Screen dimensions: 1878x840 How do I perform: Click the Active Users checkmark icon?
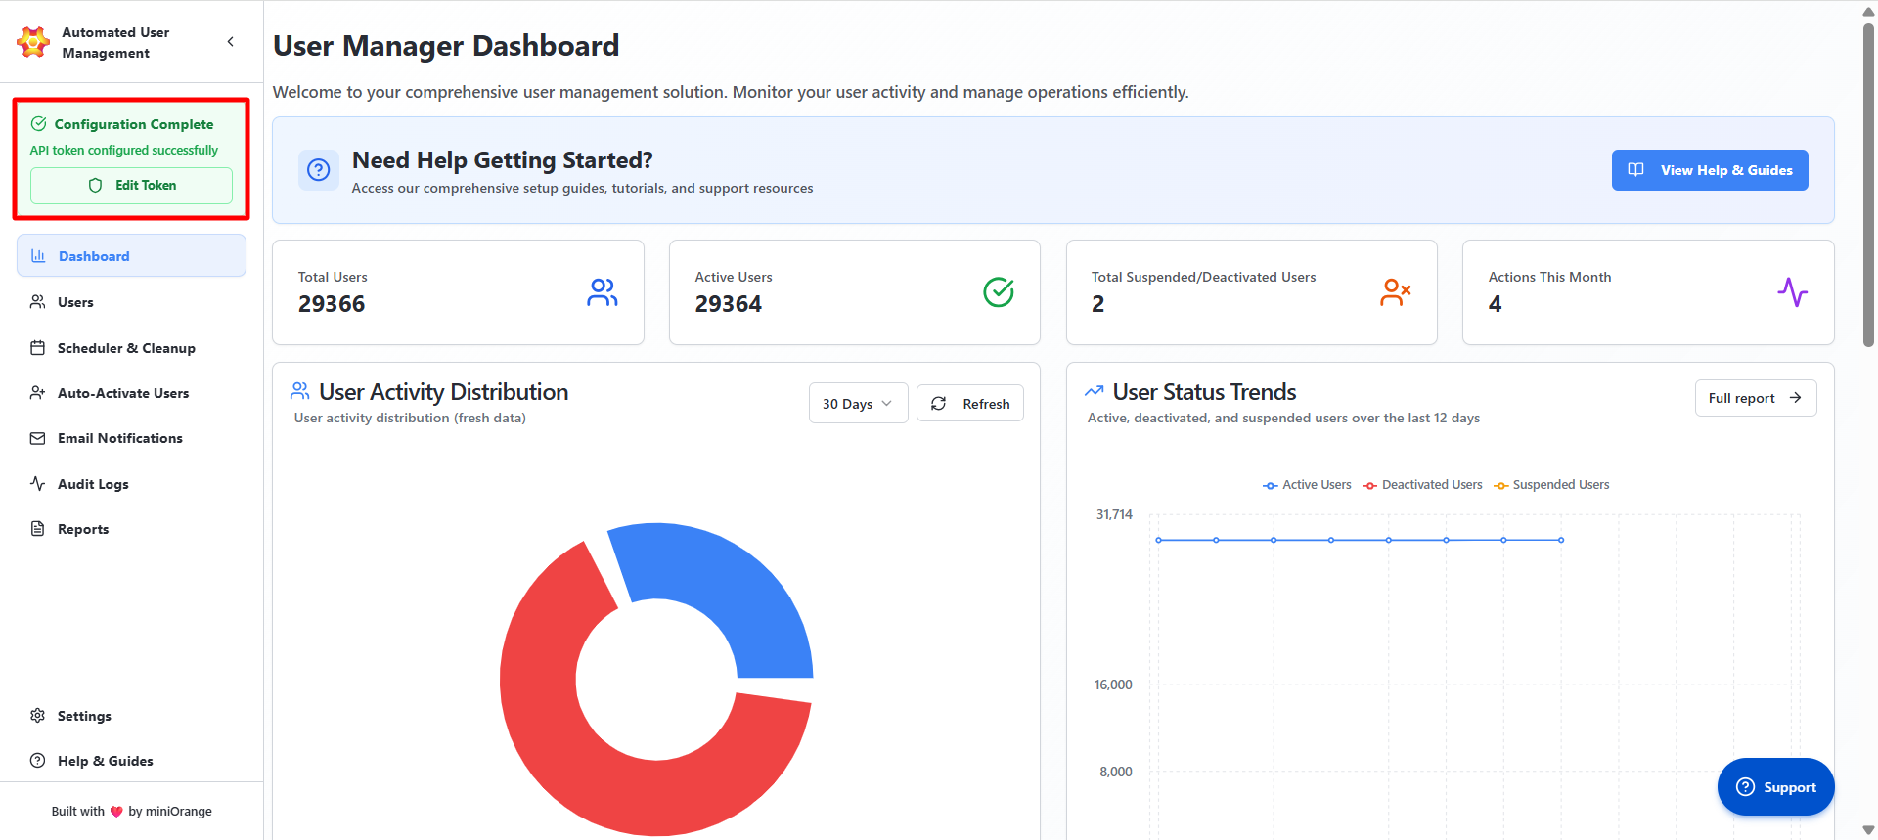[x=999, y=292]
